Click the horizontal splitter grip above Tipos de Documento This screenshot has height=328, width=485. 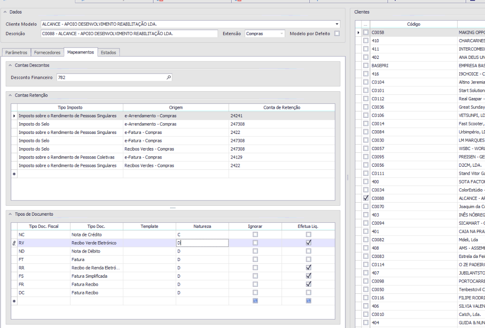click(x=173, y=208)
